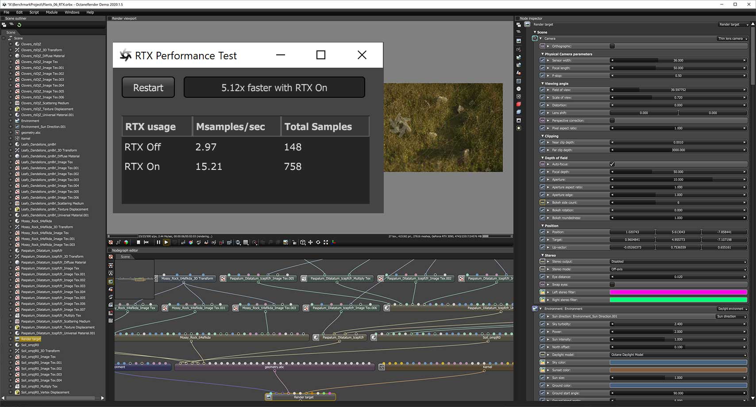756x407 pixels.
Task: Select the Scene tab in Nodegraph editor
Action: point(126,257)
